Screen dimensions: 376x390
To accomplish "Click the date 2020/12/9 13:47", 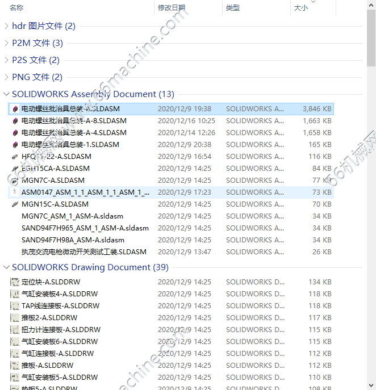I will click(x=185, y=252).
